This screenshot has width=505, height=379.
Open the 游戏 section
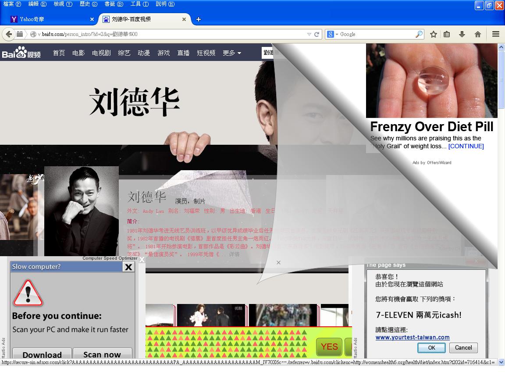164,53
